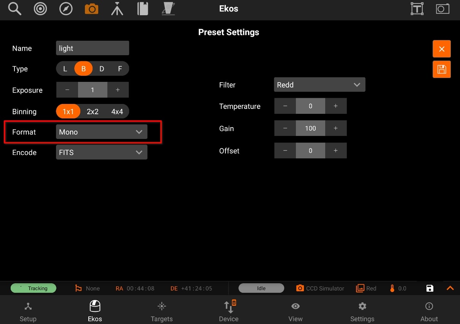Click the DE value +41:24:05
The width and height of the screenshot is (460, 324).
coord(197,288)
